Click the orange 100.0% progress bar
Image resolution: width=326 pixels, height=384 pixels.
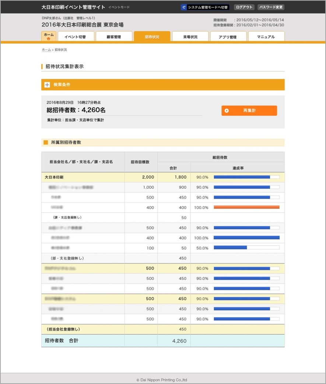[x=246, y=207]
